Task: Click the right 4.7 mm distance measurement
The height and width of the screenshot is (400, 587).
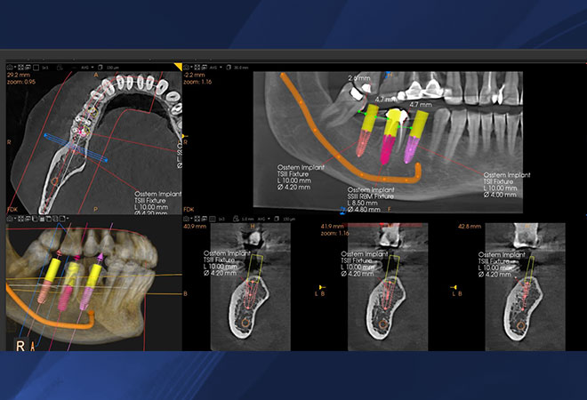Action: (421, 105)
